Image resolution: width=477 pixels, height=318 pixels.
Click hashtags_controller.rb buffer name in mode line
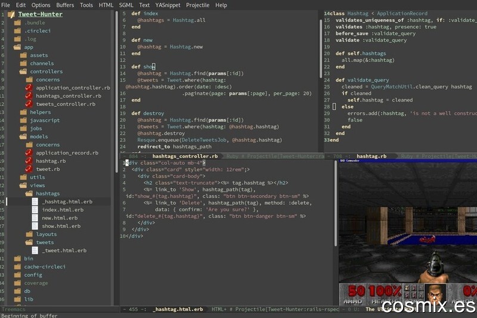185,156
